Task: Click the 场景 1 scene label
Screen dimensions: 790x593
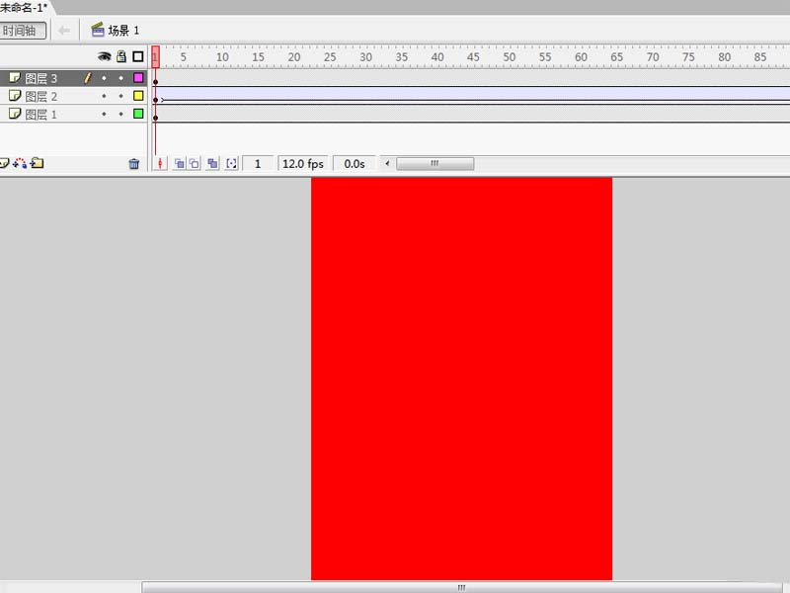Action: 123,31
